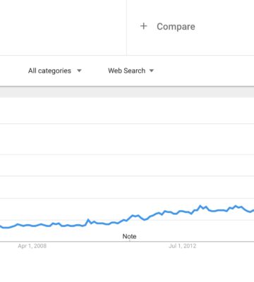Image resolution: width=254 pixels, height=282 pixels.
Task: Click the left start of the trend line
Action: 1,227
